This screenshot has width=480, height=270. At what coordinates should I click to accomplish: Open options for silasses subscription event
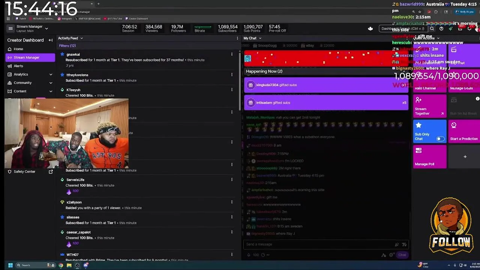232,217
